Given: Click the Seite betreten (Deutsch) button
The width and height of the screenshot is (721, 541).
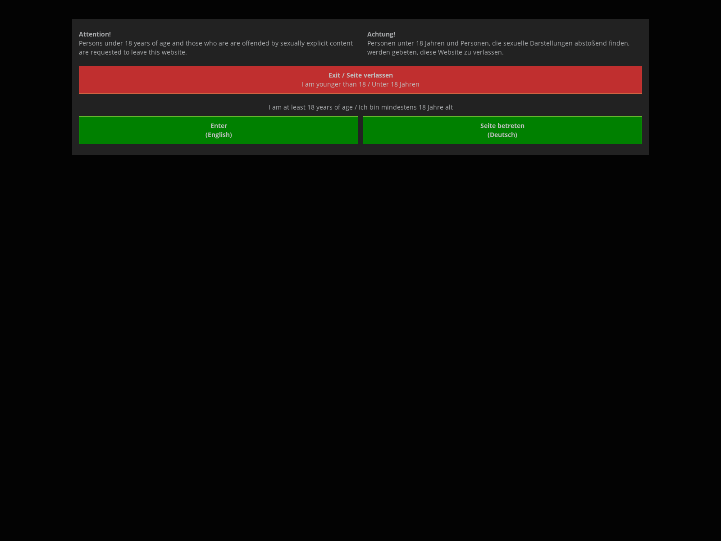Looking at the screenshot, I should pyautogui.click(x=502, y=130).
